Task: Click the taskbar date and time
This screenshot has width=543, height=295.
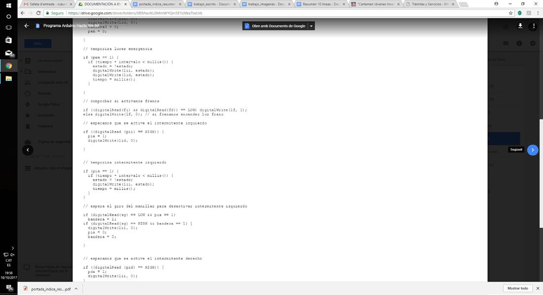Action: click(9, 275)
